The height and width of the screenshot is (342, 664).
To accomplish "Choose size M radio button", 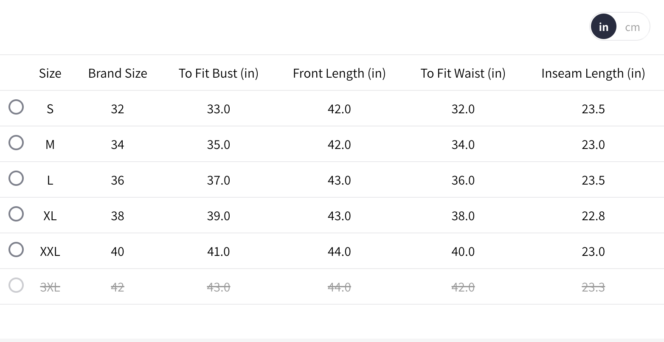I will point(16,143).
